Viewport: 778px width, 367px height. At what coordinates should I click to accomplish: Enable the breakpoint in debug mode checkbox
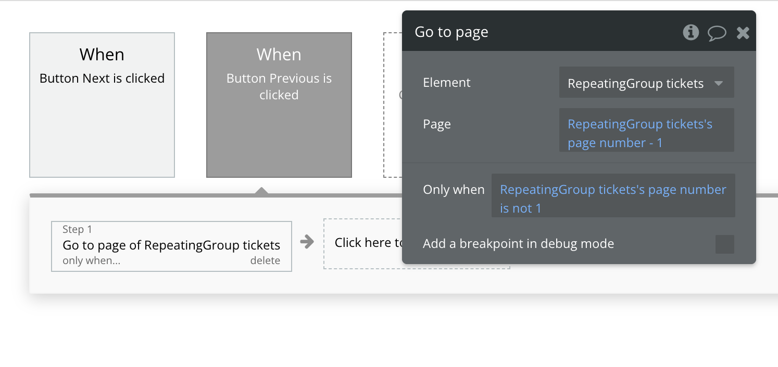point(724,244)
